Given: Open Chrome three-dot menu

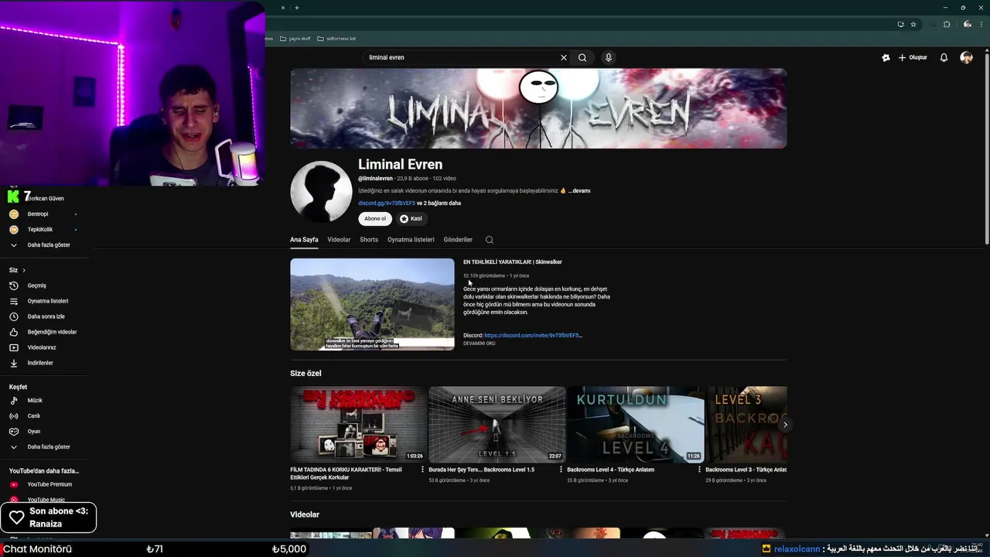Looking at the screenshot, I should [x=983, y=24].
